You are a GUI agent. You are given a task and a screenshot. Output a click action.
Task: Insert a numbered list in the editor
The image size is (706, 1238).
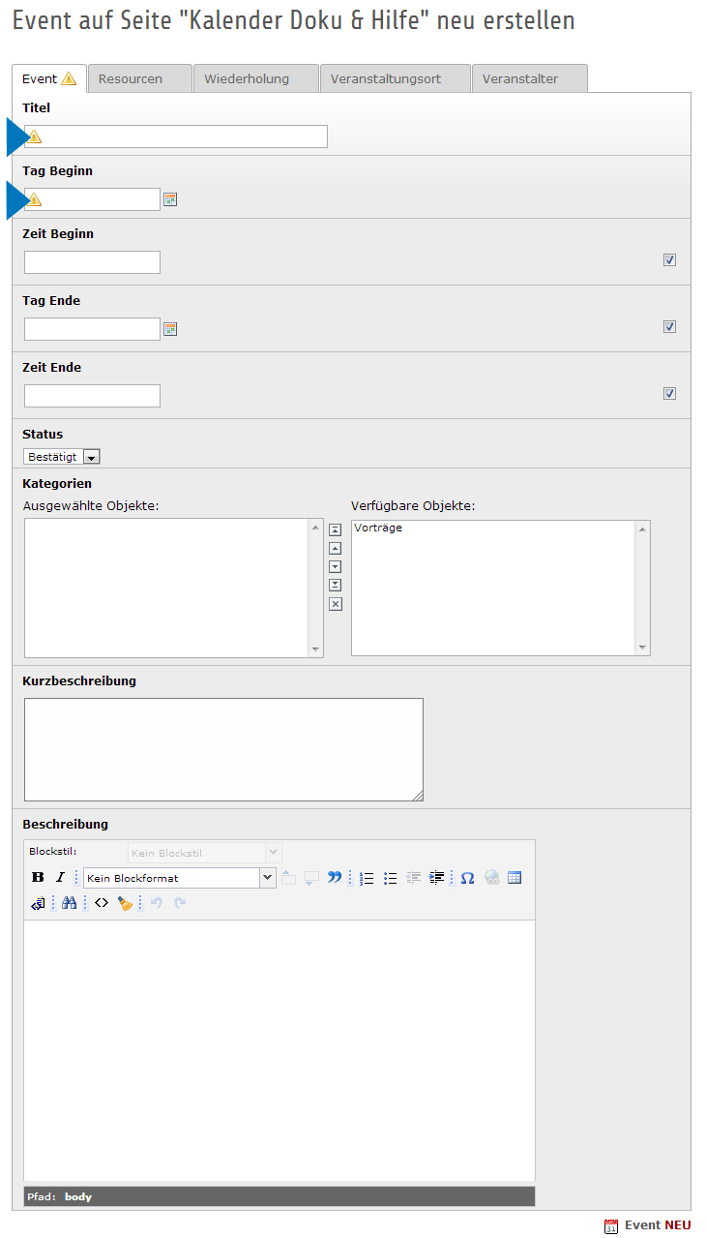[367, 878]
